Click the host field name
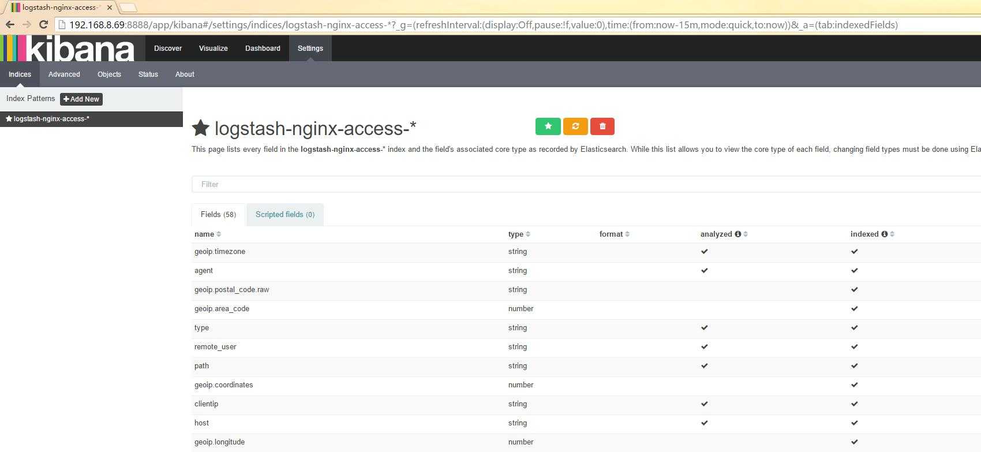981x452 pixels. point(202,423)
